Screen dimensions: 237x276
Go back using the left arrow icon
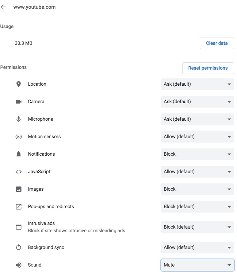pos(3,7)
